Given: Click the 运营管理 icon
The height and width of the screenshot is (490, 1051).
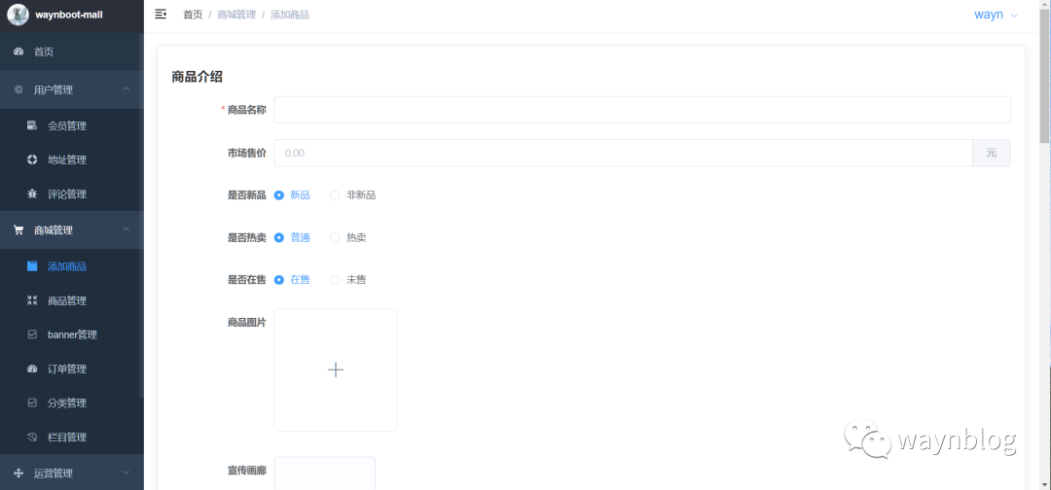Looking at the screenshot, I should [x=18, y=472].
